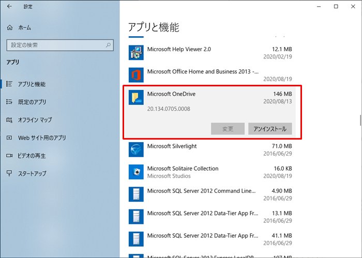Click the アプリと機能 list icon

[x=9, y=84]
